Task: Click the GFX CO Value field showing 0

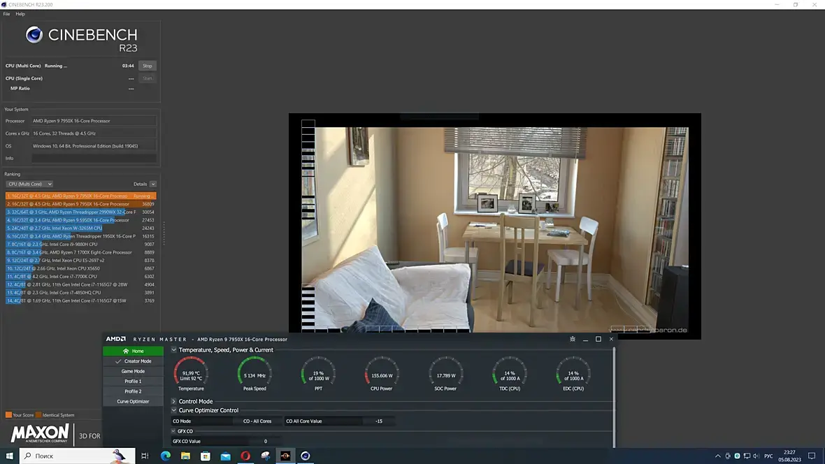Action: click(x=265, y=442)
